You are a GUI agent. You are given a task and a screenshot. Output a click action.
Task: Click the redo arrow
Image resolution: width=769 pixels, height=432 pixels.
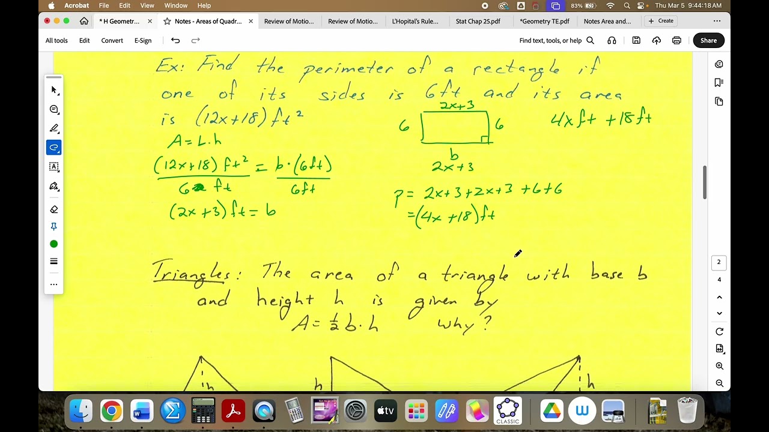tap(195, 40)
